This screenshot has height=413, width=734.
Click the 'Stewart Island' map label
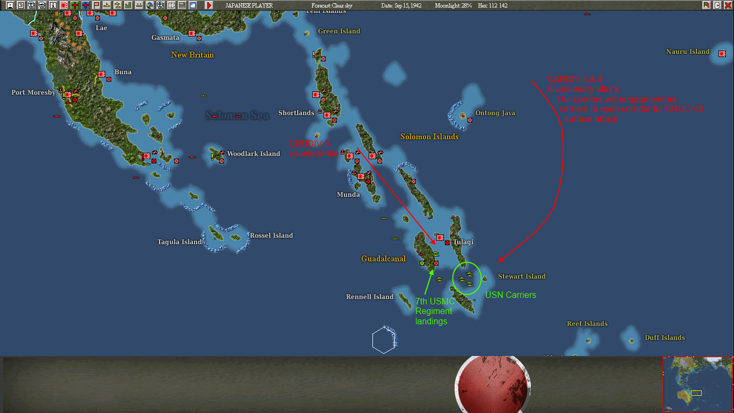522,276
